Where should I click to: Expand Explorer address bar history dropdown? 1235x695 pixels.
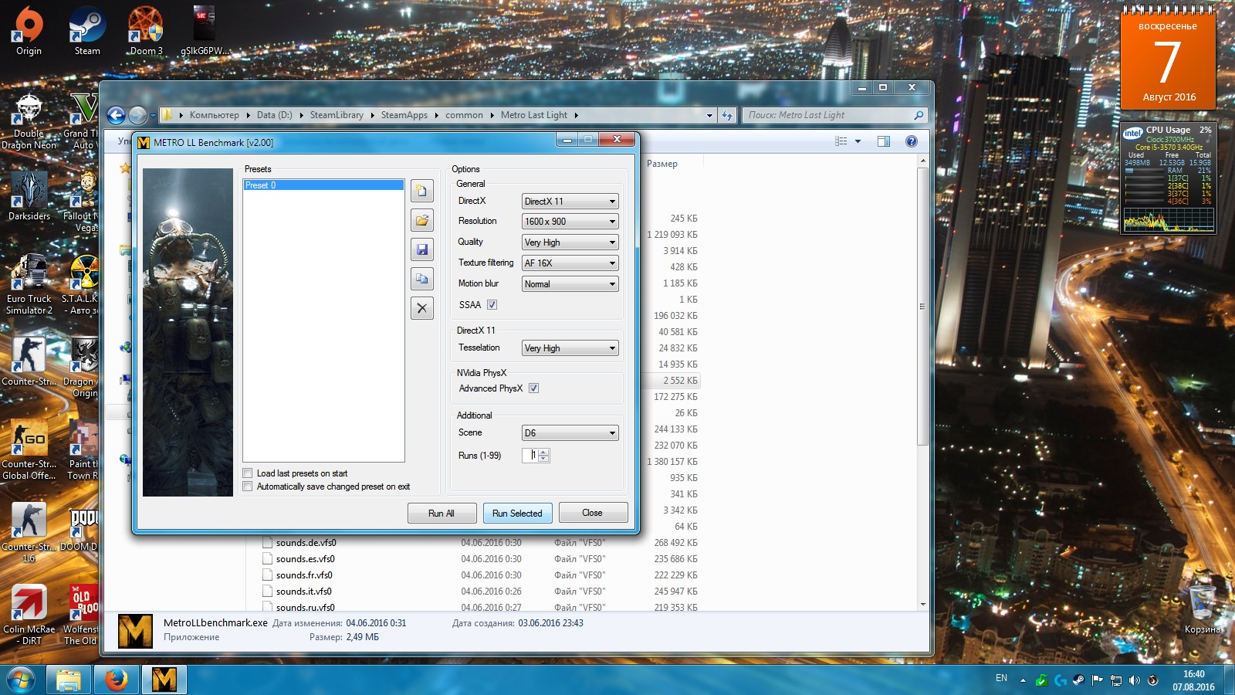(709, 115)
